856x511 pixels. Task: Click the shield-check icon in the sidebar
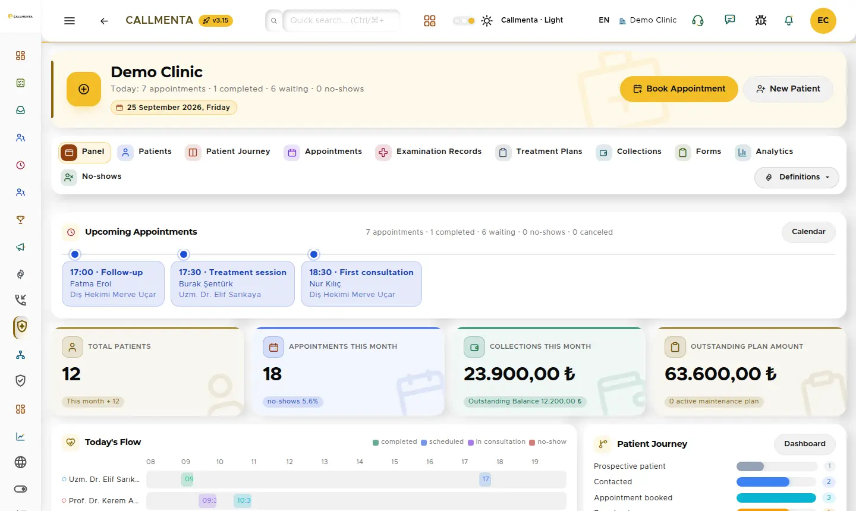point(21,381)
